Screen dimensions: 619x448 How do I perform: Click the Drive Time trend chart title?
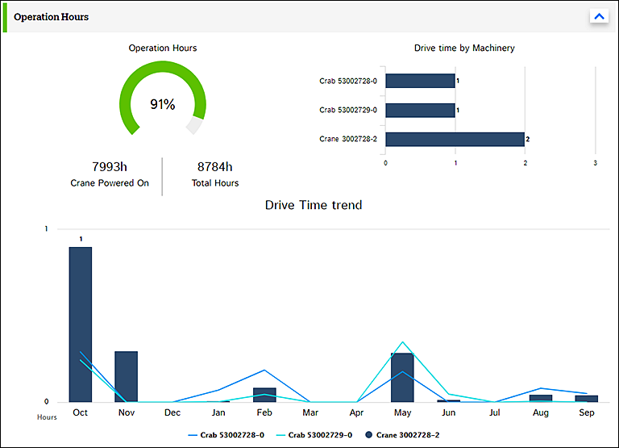(x=314, y=205)
